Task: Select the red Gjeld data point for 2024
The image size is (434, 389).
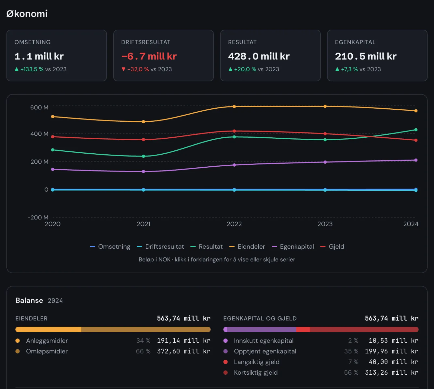Action: point(416,140)
